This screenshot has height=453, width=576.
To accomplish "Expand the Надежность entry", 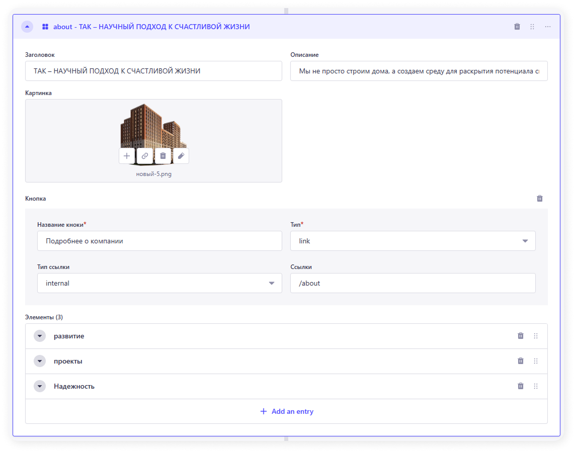I will pos(40,386).
